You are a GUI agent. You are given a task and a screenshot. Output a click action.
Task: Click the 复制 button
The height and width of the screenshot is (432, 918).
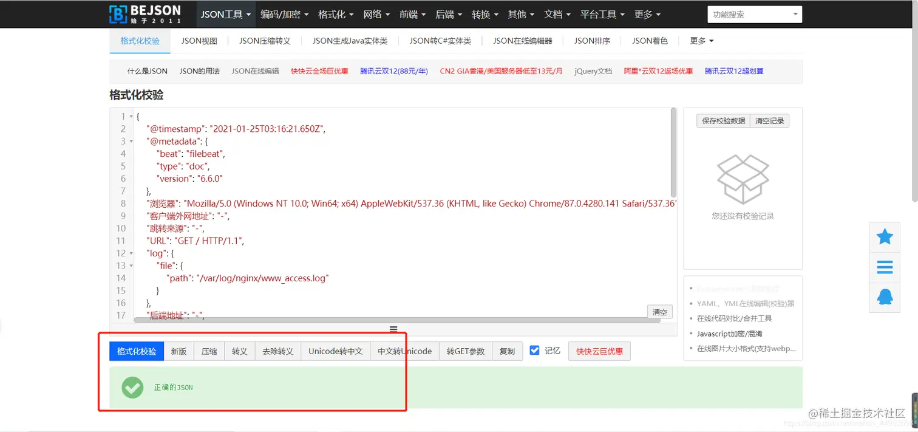pyautogui.click(x=507, y=351)
